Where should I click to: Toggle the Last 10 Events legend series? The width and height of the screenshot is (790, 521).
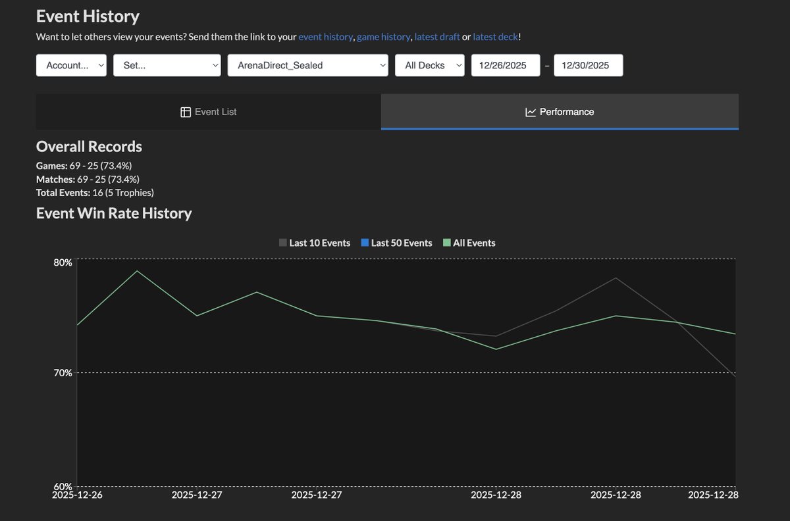point(315,243)
